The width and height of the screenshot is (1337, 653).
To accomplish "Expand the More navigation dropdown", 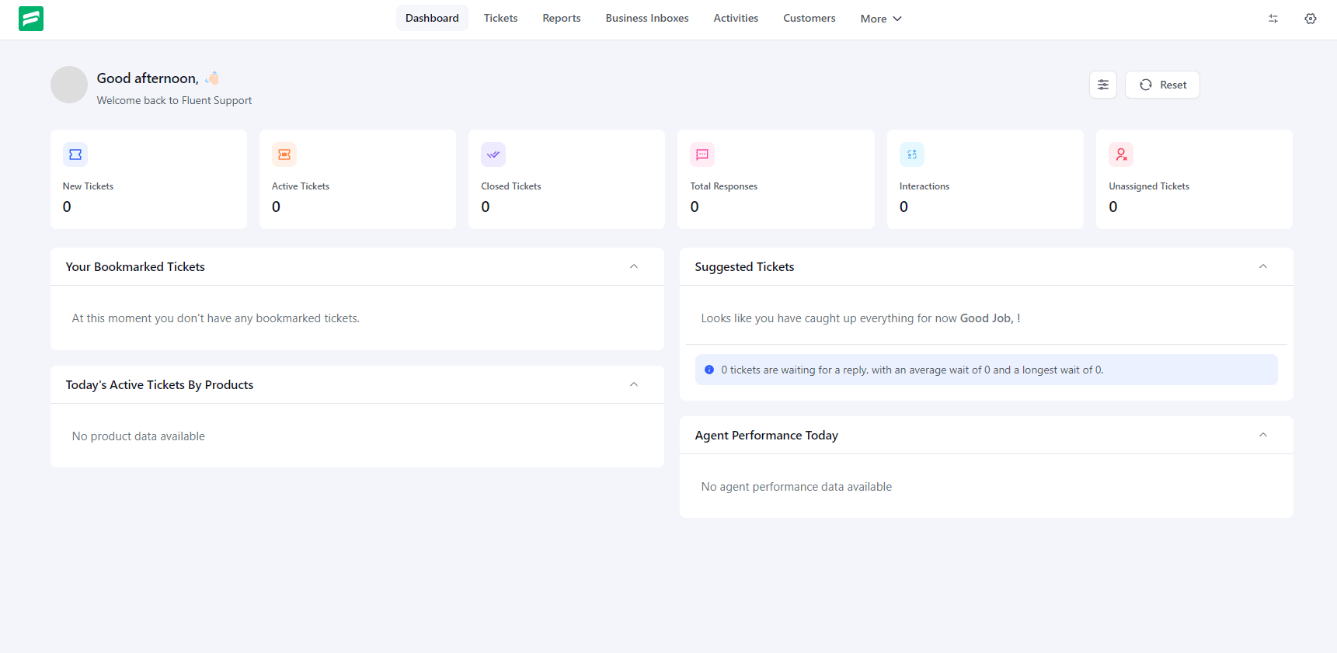I will click(x=881, y=19).
